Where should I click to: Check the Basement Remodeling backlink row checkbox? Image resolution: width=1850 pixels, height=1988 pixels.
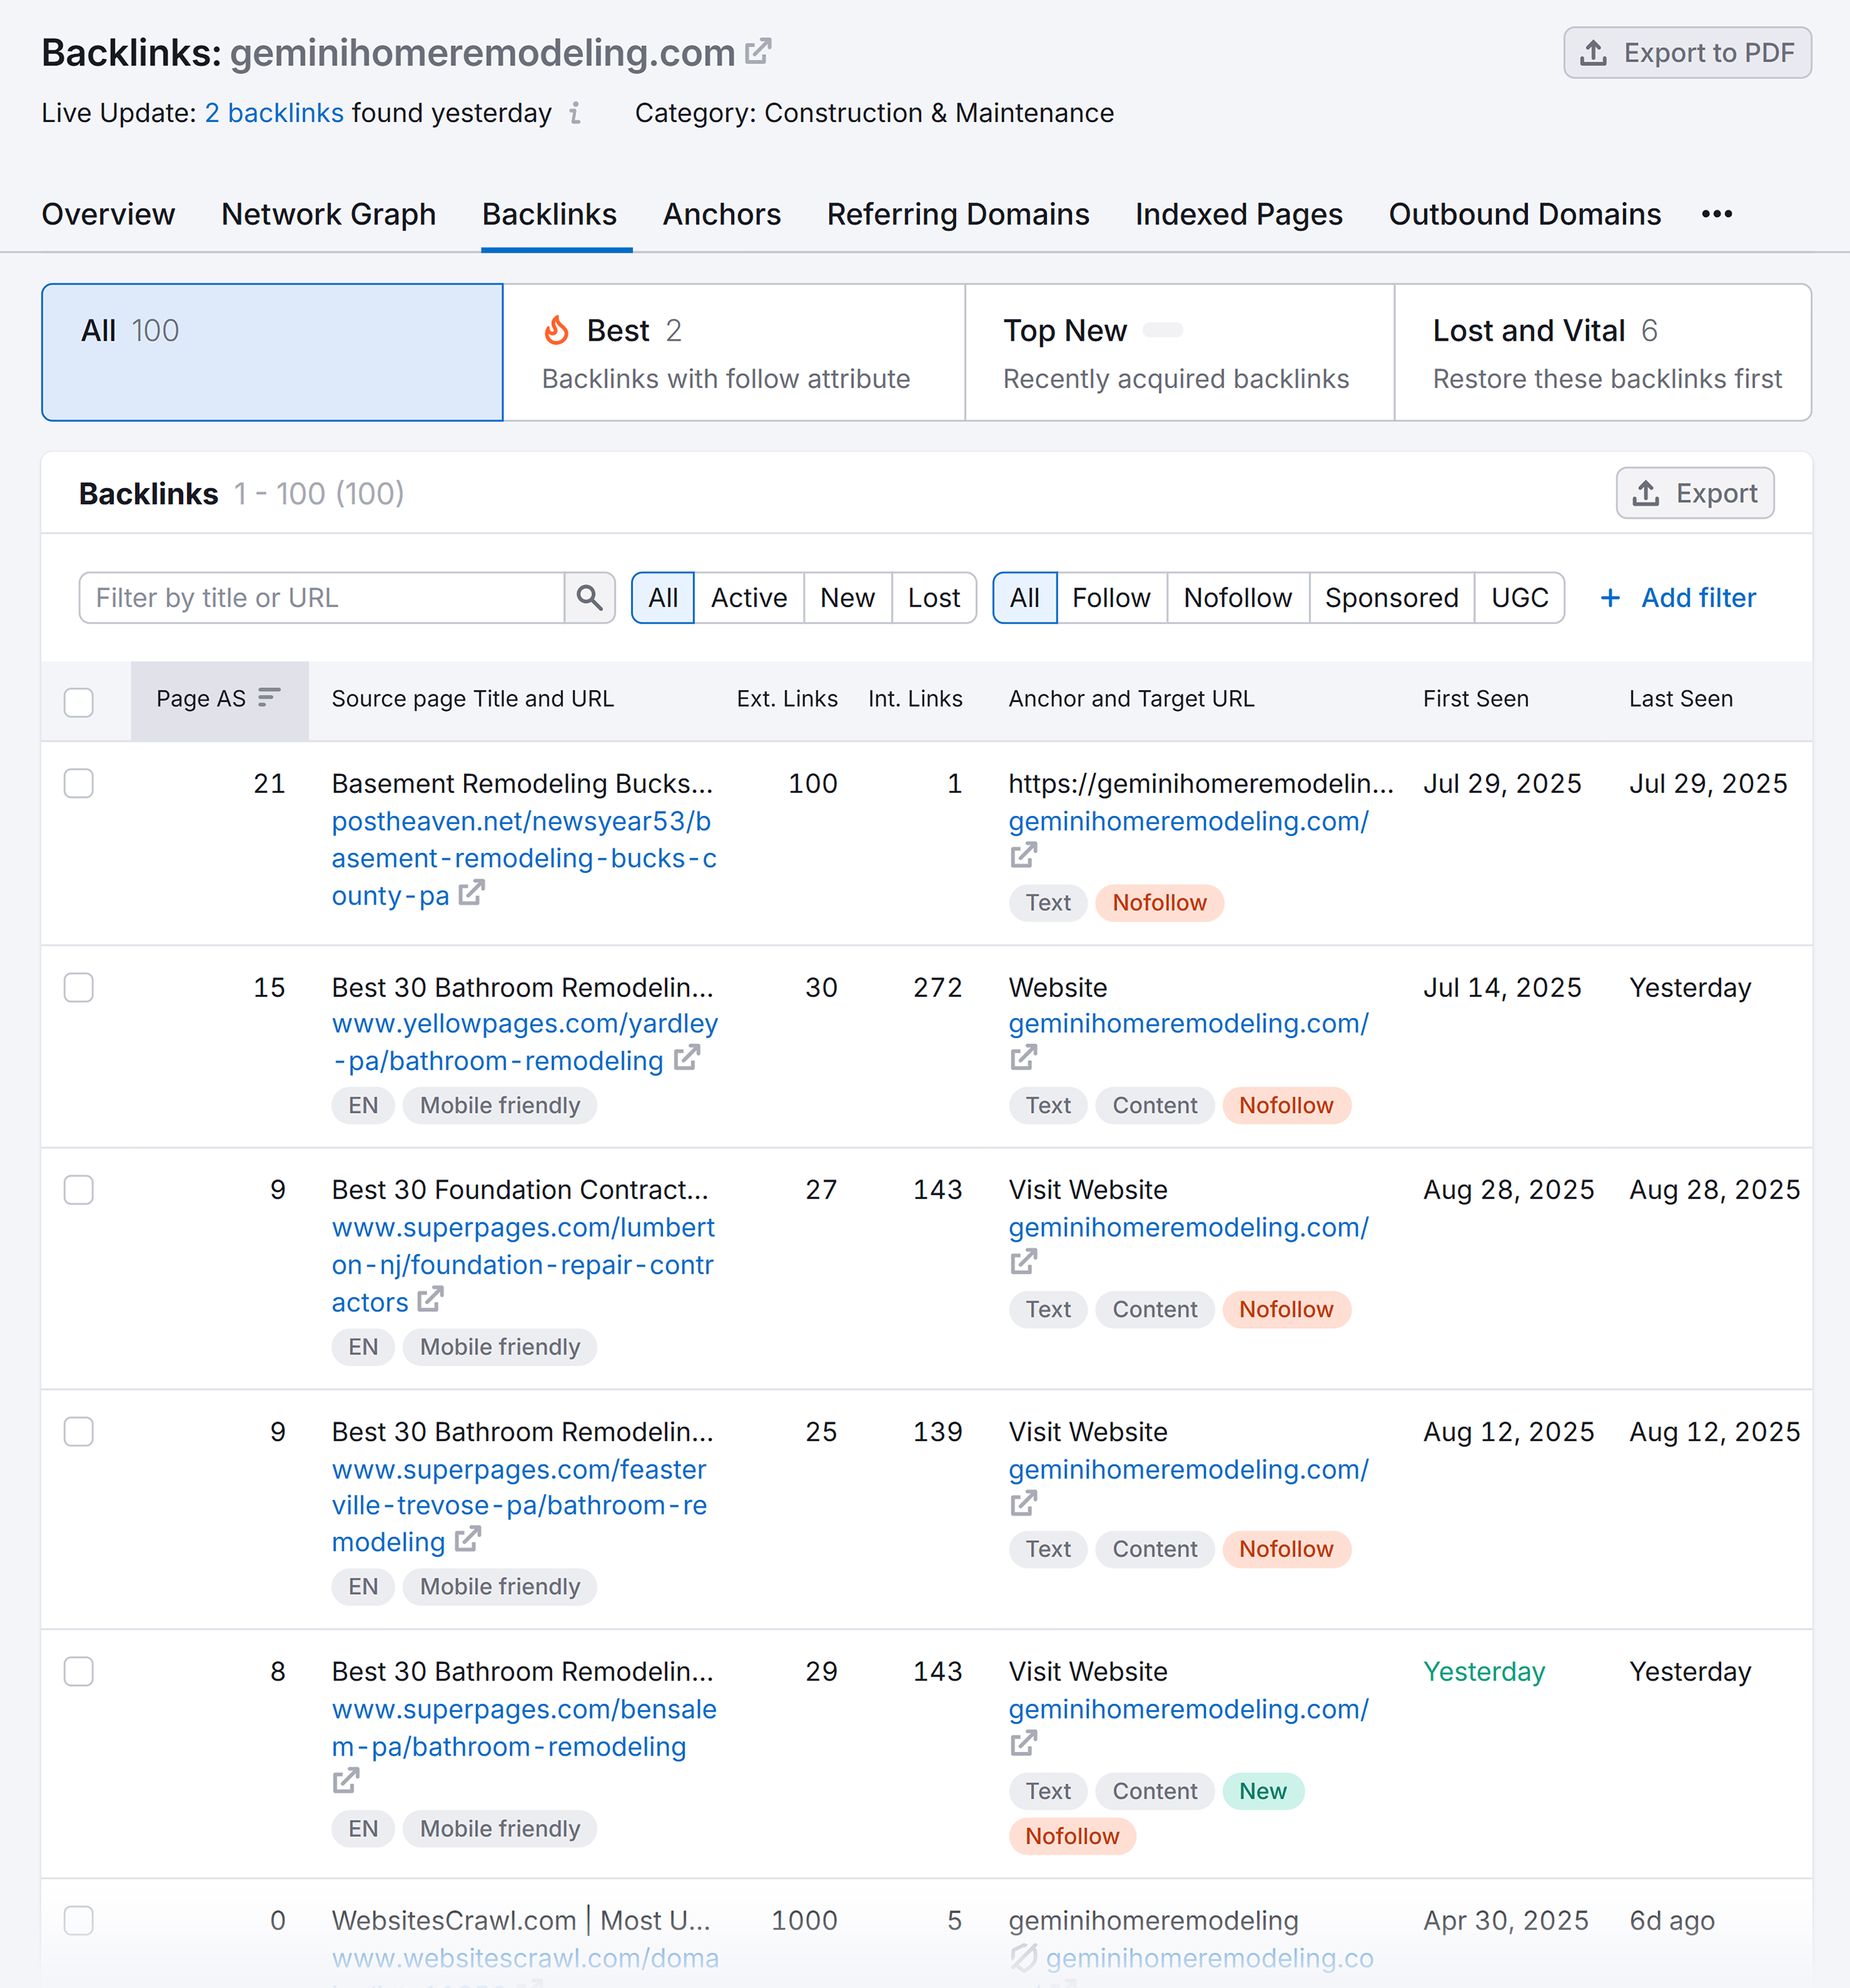pyautogui.click(x=78, y=783)
